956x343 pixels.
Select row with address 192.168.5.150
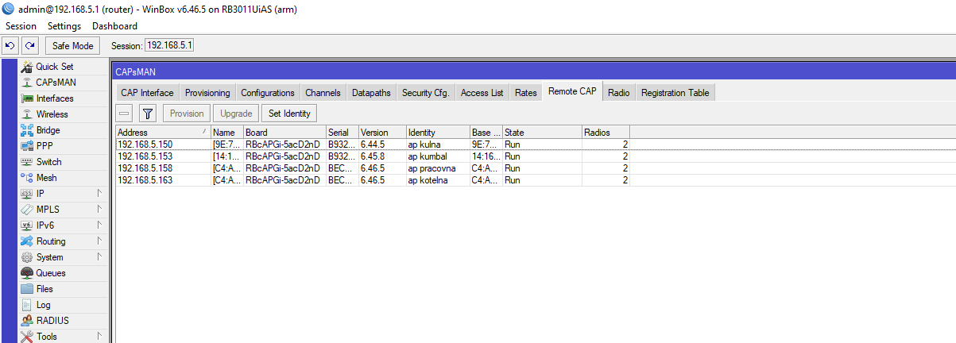tap(373, 145)
